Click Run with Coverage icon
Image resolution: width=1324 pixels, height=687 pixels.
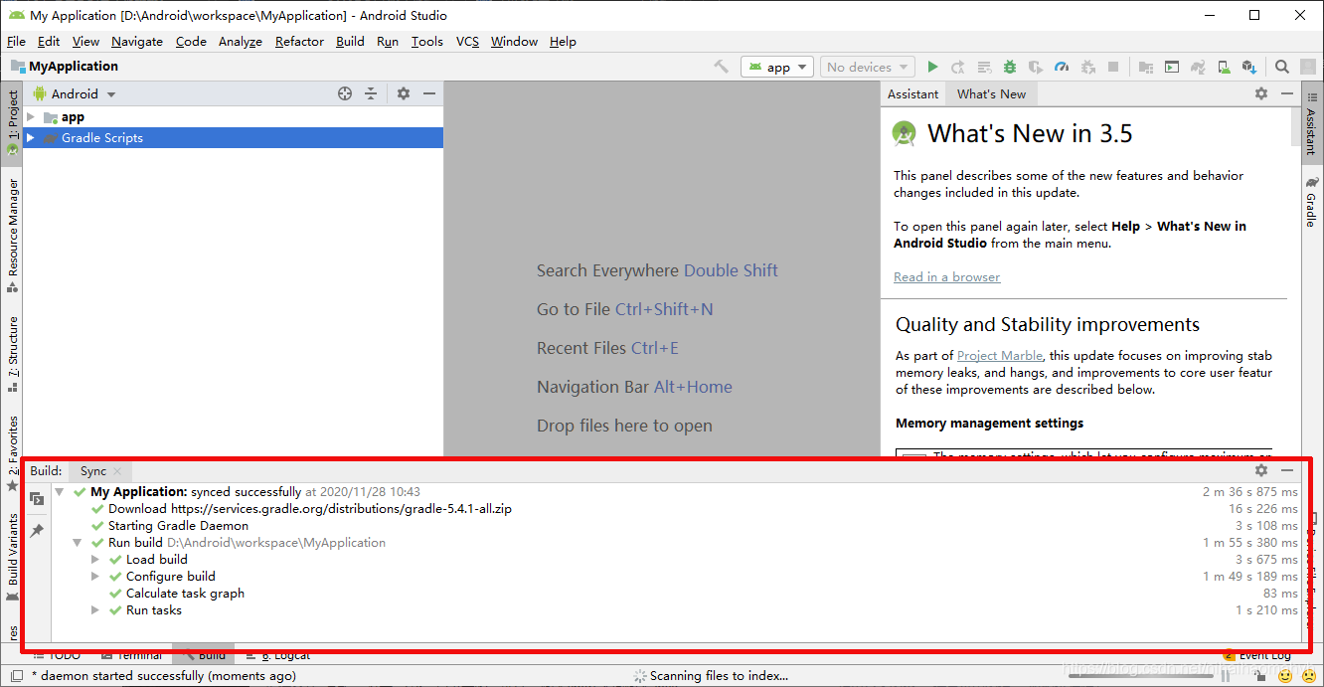(1036, 67)
